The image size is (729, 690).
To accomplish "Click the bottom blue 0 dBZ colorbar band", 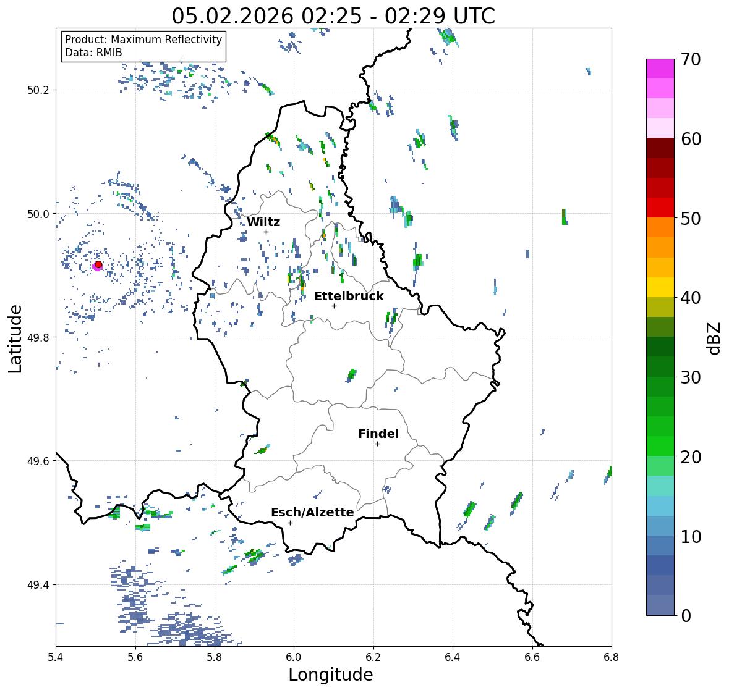I will tap(660, 605).
